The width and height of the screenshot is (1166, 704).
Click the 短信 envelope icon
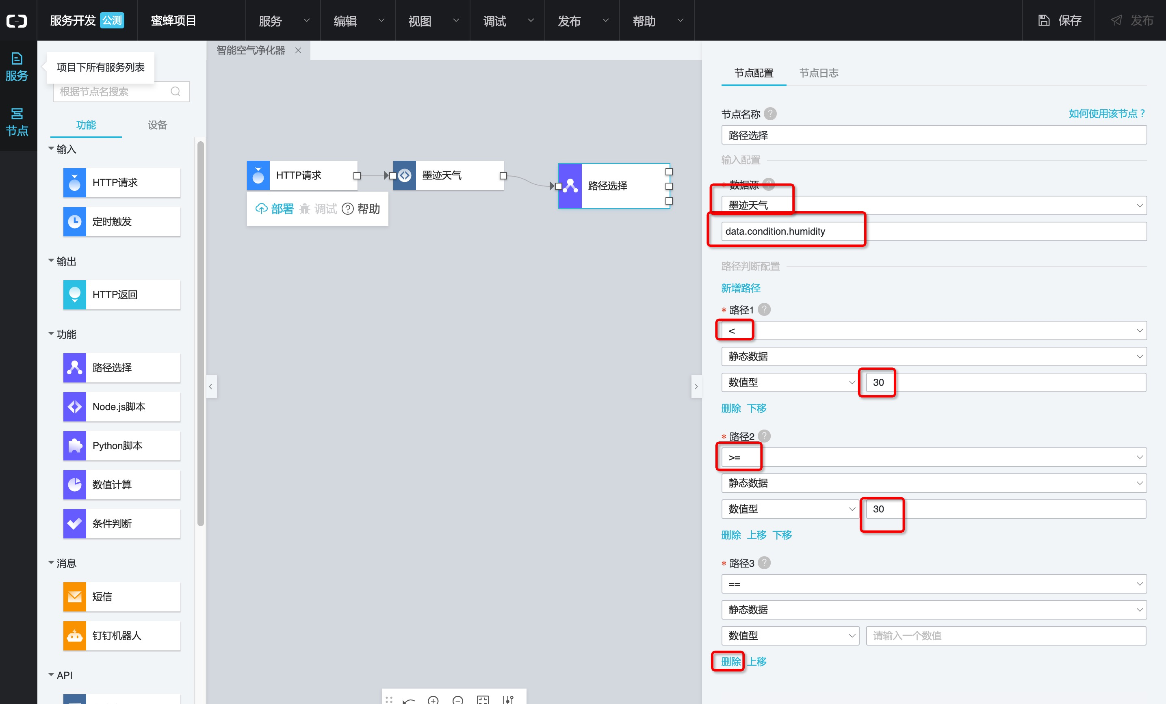(74, 597)
